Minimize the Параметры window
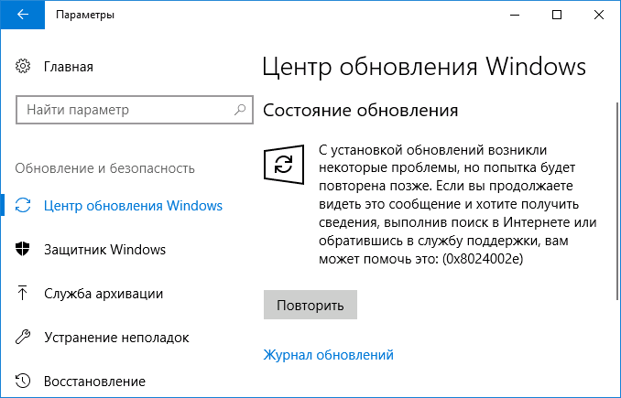Image resolution: width=621 pixels, height=398 pixels. [x=515, y=16]
